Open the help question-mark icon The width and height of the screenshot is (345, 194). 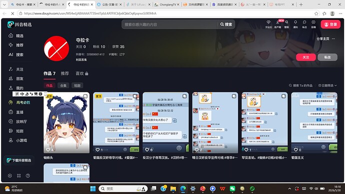coord(27,175)
